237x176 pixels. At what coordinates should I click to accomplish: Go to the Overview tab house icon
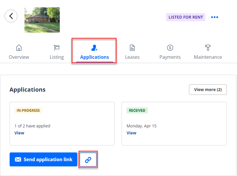[x=19, y=48]
